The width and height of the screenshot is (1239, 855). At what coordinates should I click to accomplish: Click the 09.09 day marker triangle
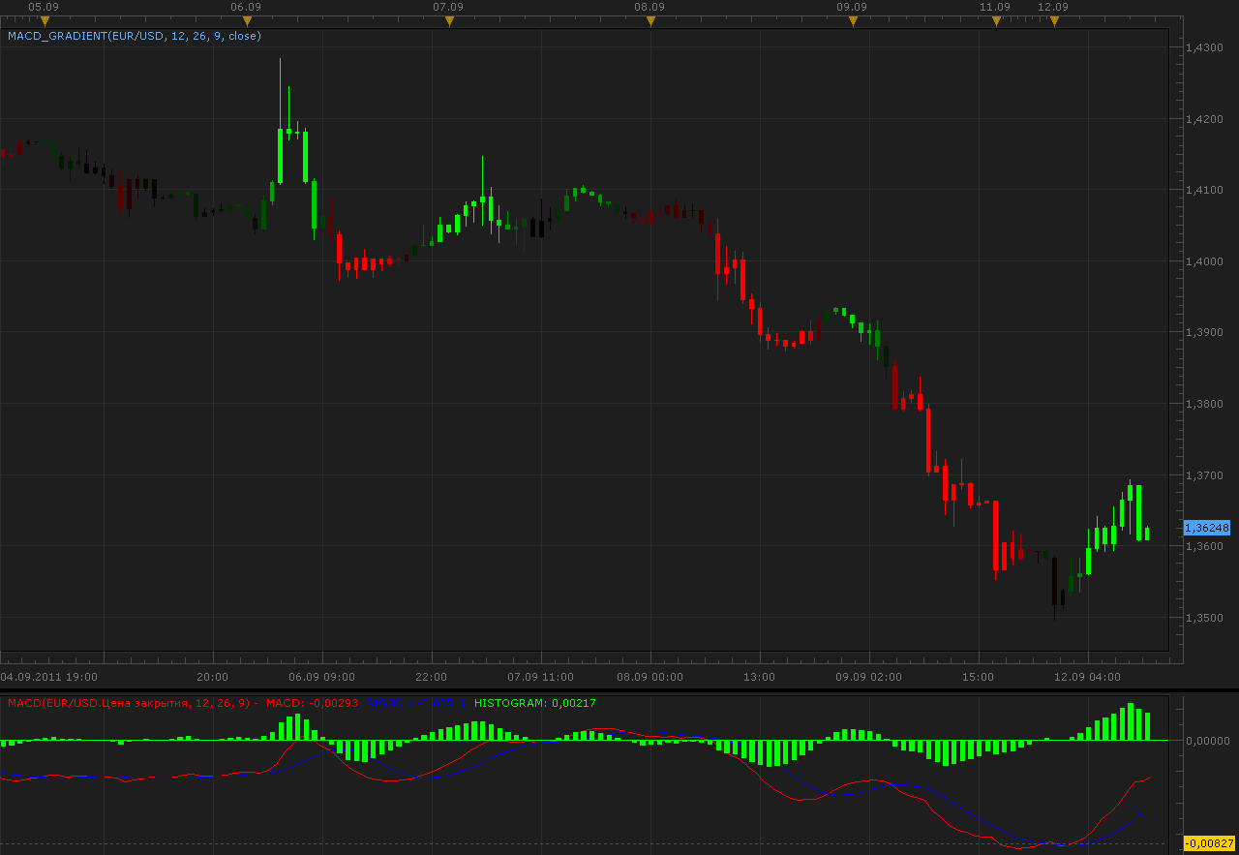coord(852,21)
